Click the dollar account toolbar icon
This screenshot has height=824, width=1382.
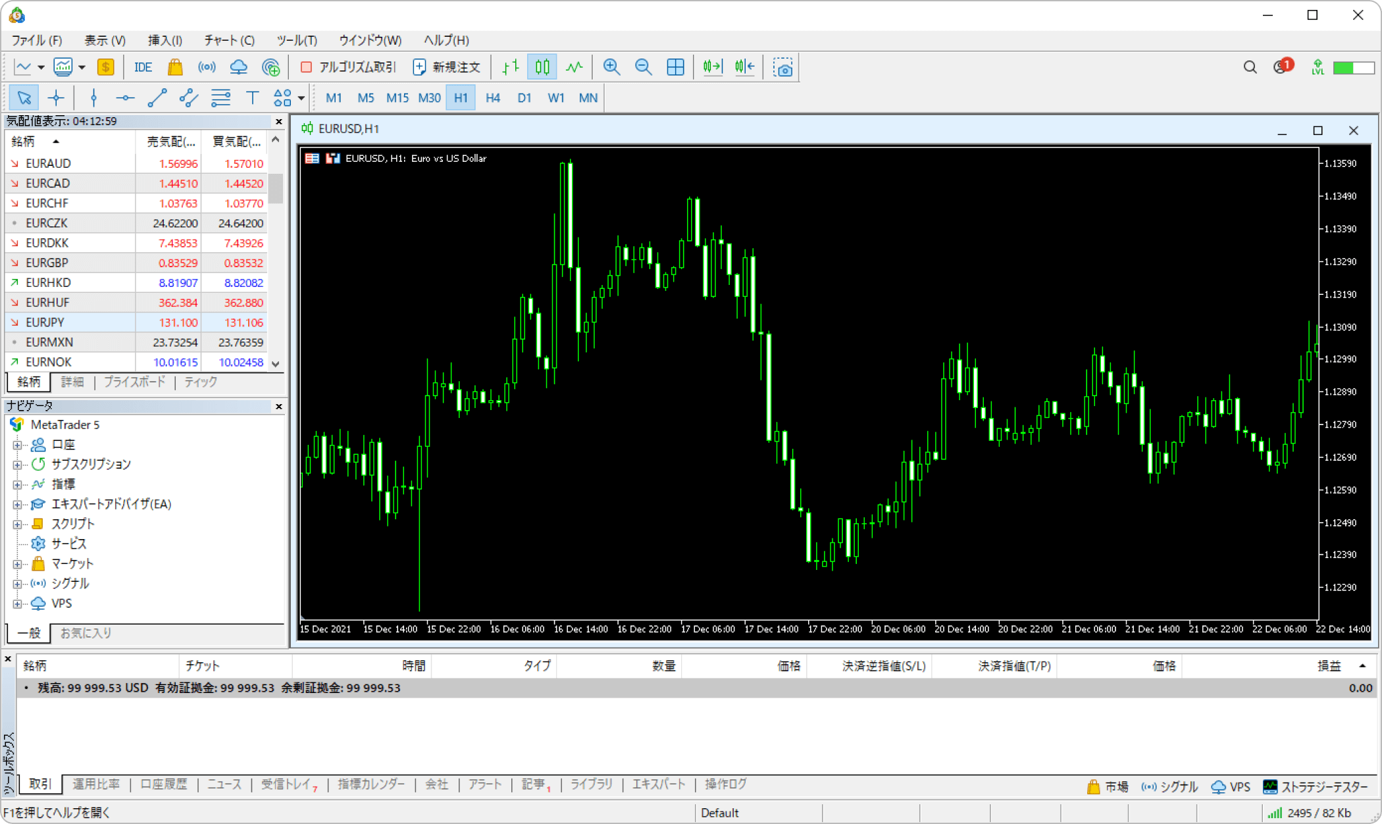pyautogui.click(x=105, y=67)
